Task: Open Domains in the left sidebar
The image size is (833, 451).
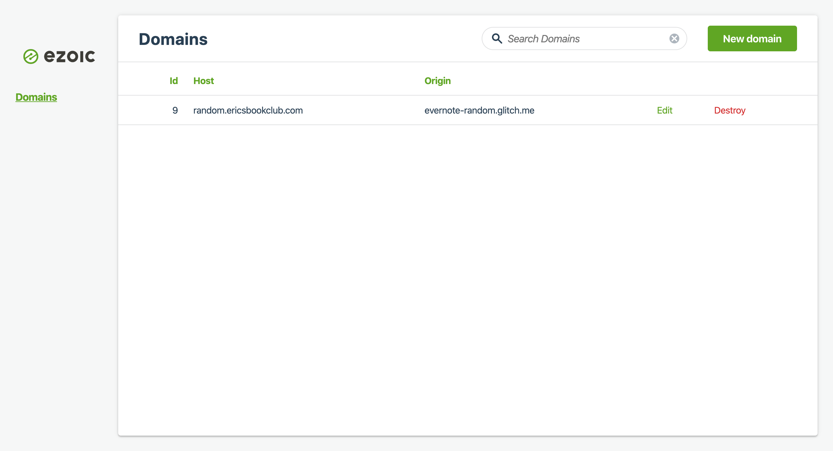Action: [x=36, y=97]
